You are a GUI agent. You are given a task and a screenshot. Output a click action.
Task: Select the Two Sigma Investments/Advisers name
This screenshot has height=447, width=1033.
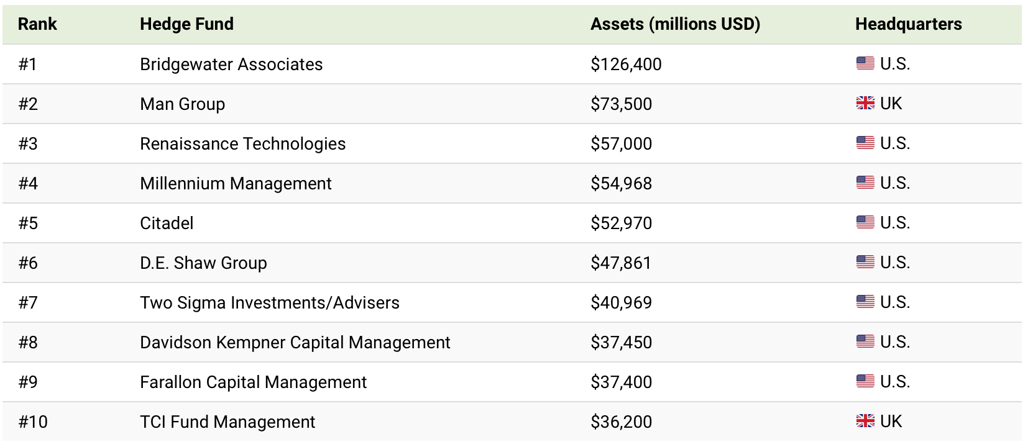click(269, 302)
